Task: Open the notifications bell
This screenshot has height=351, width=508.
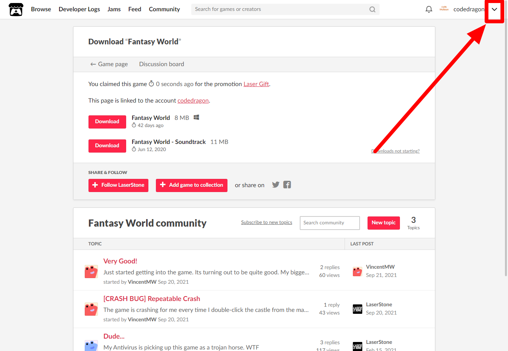Action: tap(429, 9)
